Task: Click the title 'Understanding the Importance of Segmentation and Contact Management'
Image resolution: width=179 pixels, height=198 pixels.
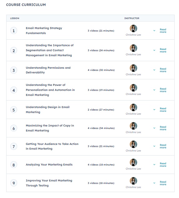Action: pyautogui.click(x=50, y=50)
